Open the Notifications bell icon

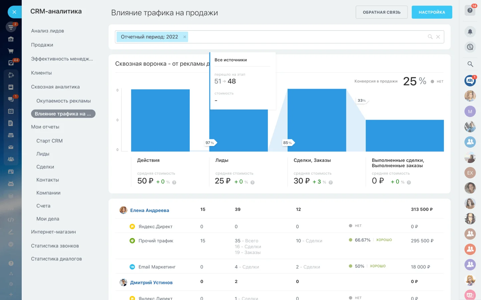(470, 32)
